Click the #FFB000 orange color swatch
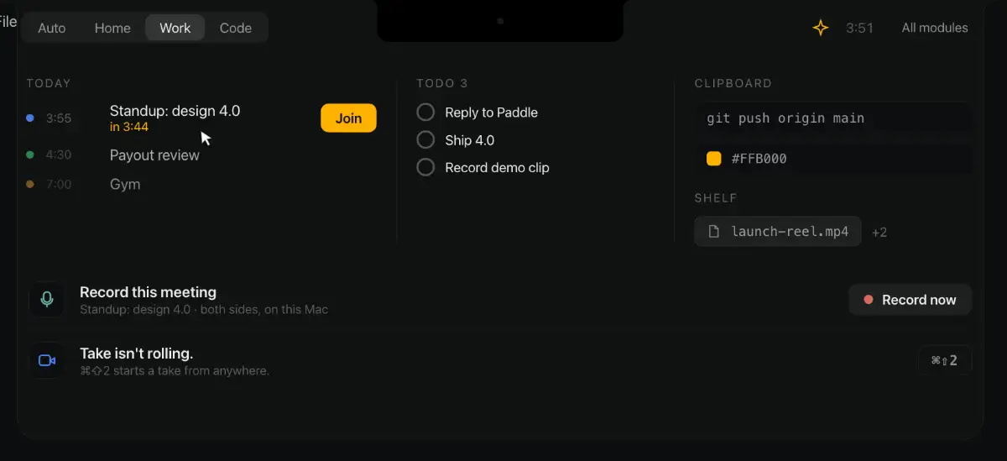 click(714, 158)
